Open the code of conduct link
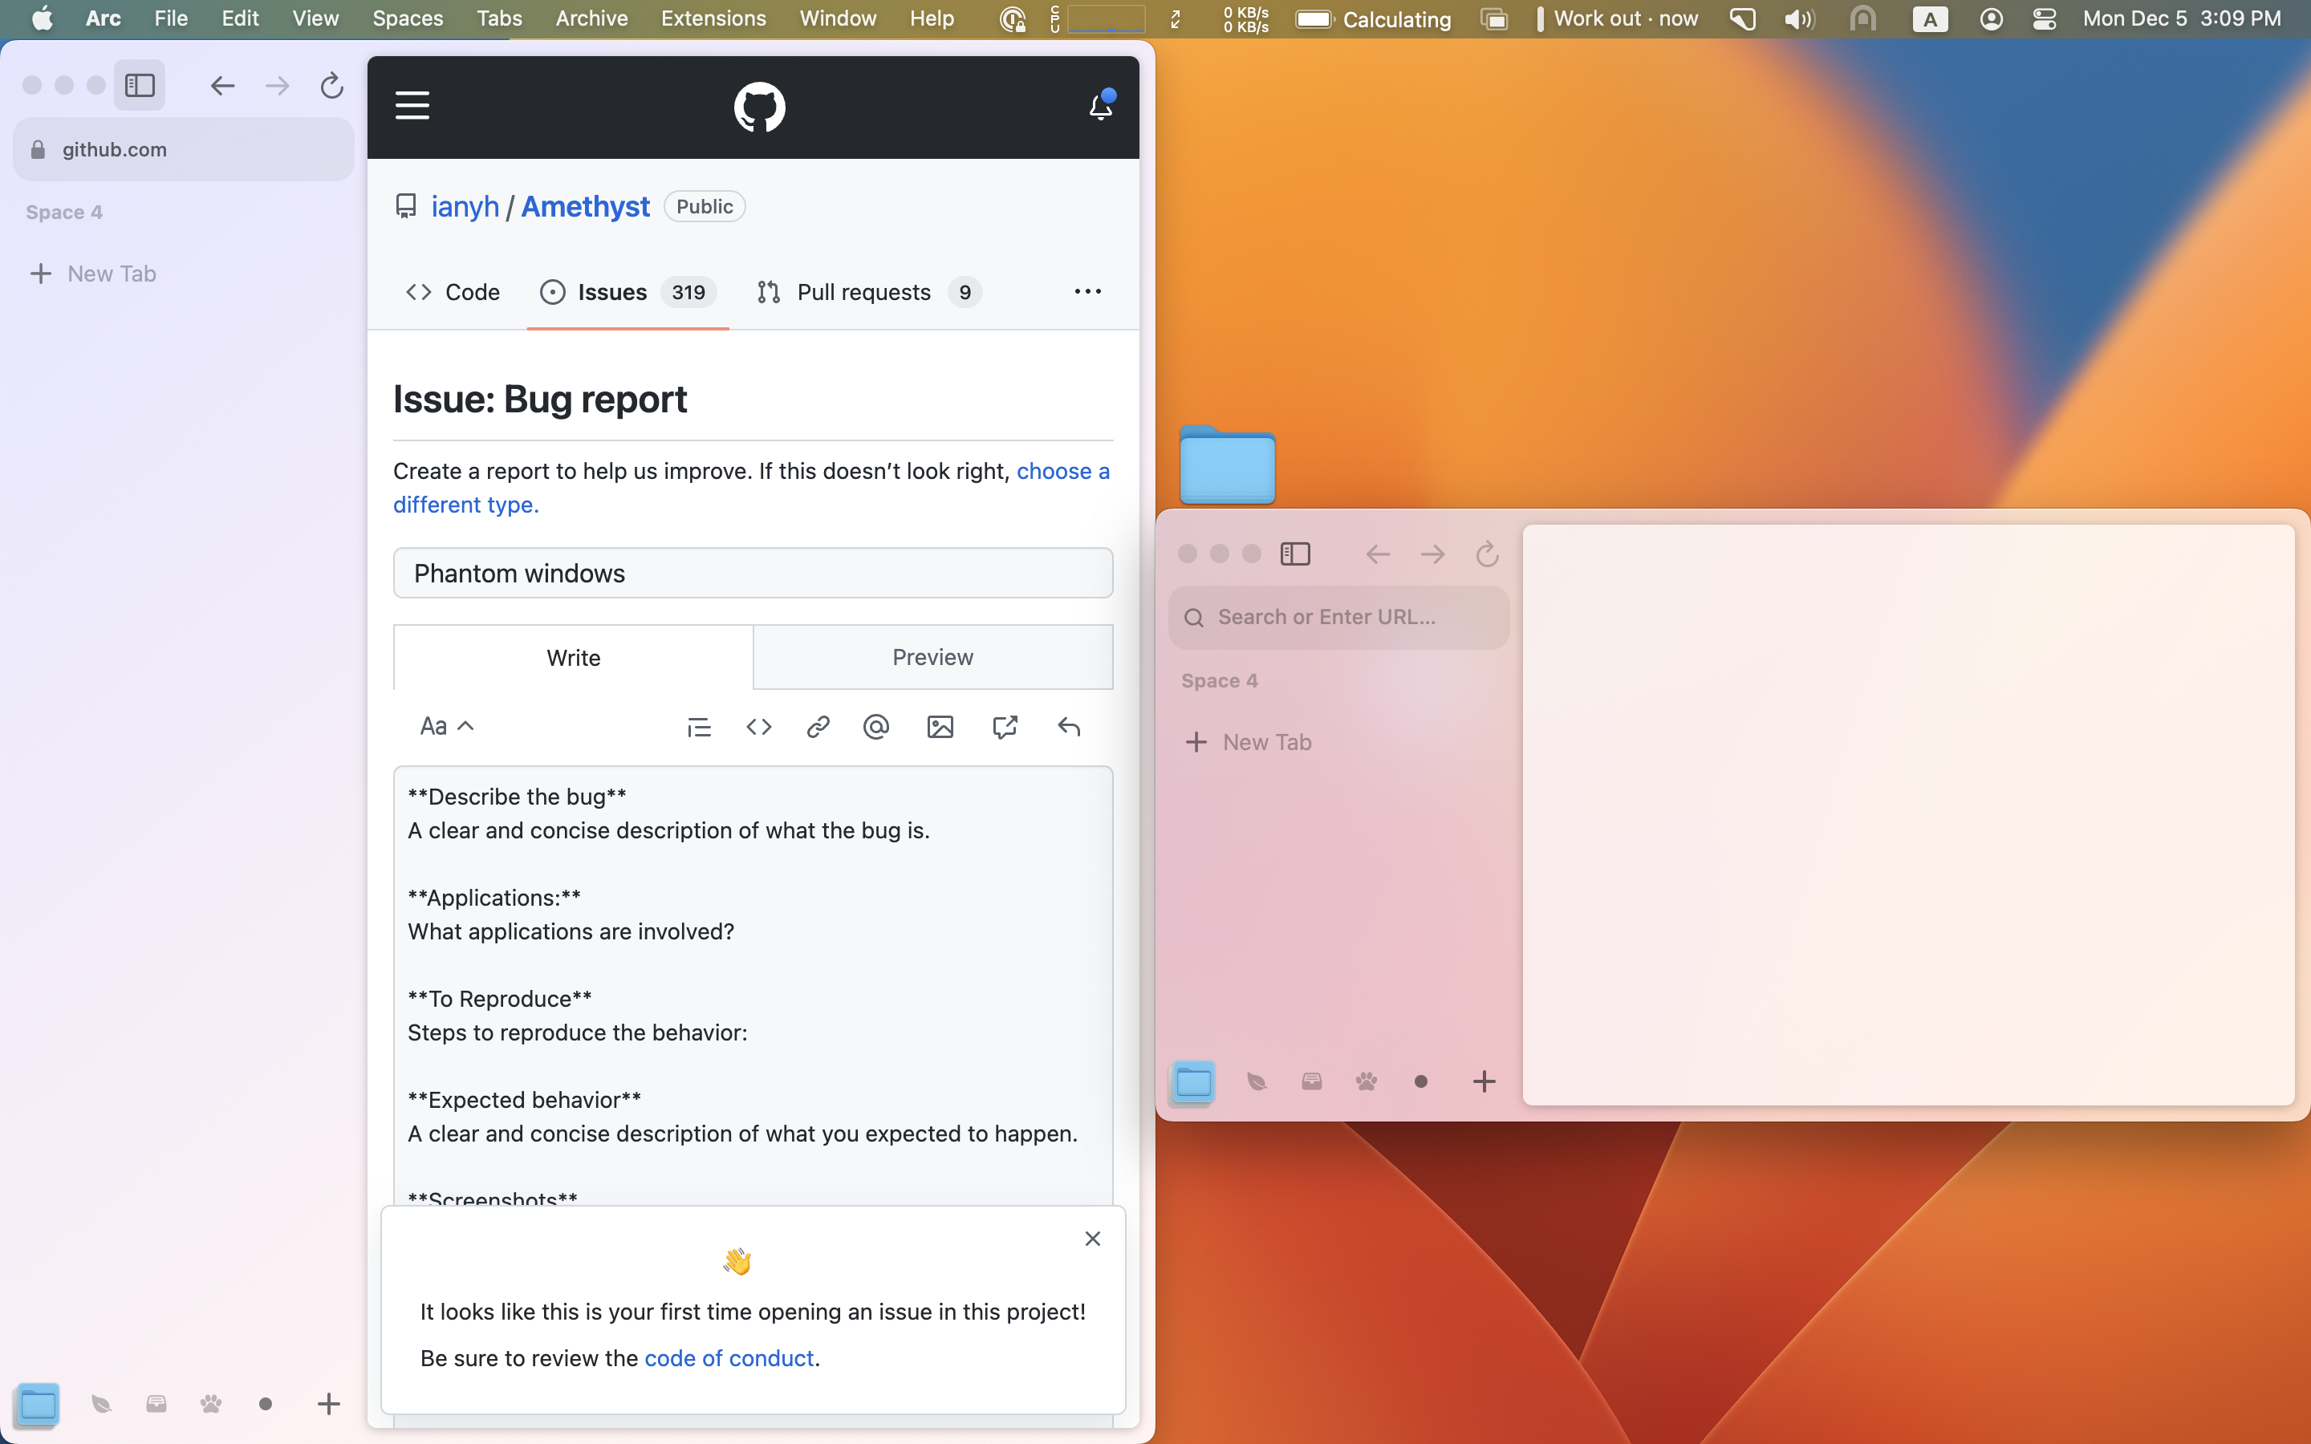2311x1444 pixels. 729,1358
